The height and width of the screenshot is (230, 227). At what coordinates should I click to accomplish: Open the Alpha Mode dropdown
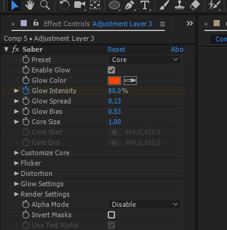click(144, 204)
